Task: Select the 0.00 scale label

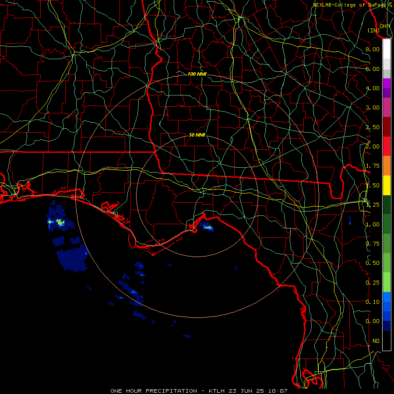Action: 373,321
